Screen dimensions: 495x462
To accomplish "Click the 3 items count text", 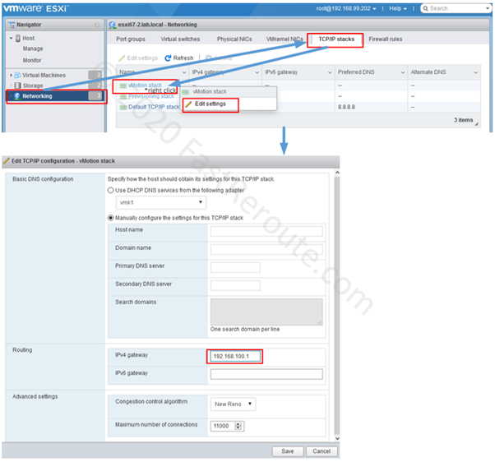I will (463, 120).
